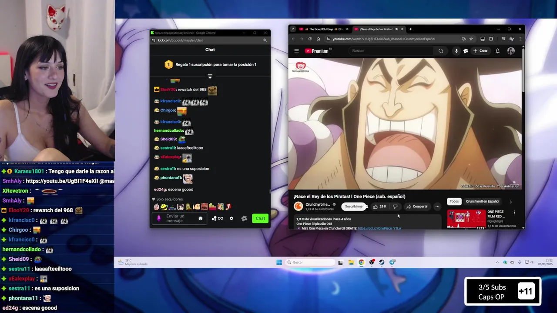The image size is (557, 313).
Task: Select the Nace el Rey de los Piratas tab
Action: [376, 29]
